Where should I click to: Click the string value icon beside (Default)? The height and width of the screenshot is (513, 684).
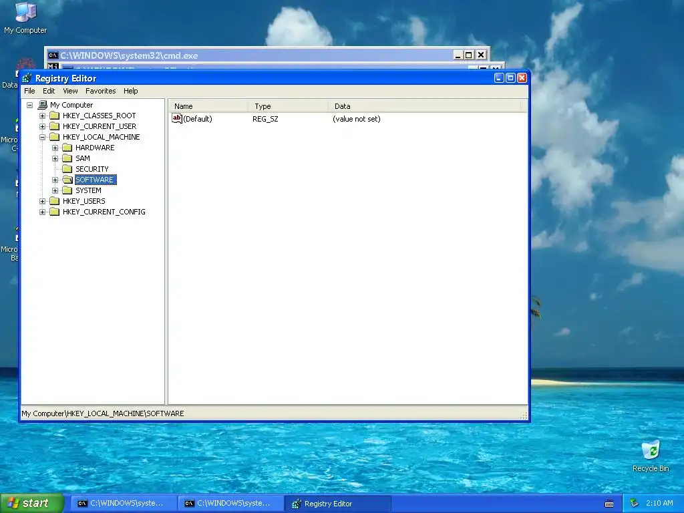pos(176,118)
